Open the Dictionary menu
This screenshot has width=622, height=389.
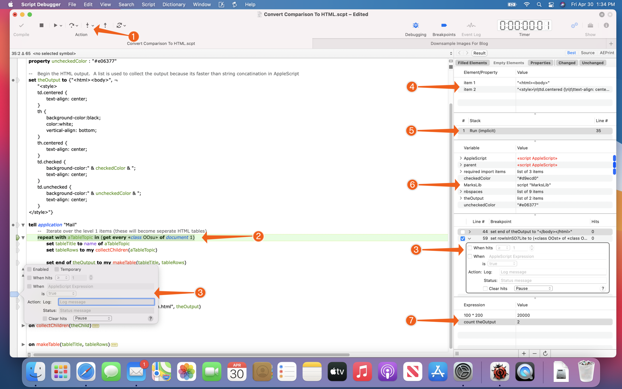coord(174,5)
